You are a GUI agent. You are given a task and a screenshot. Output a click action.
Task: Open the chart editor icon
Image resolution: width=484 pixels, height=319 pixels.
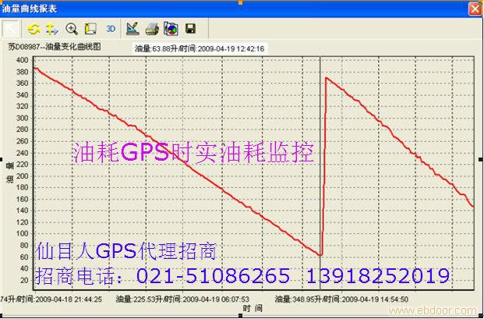click(132, 30)
